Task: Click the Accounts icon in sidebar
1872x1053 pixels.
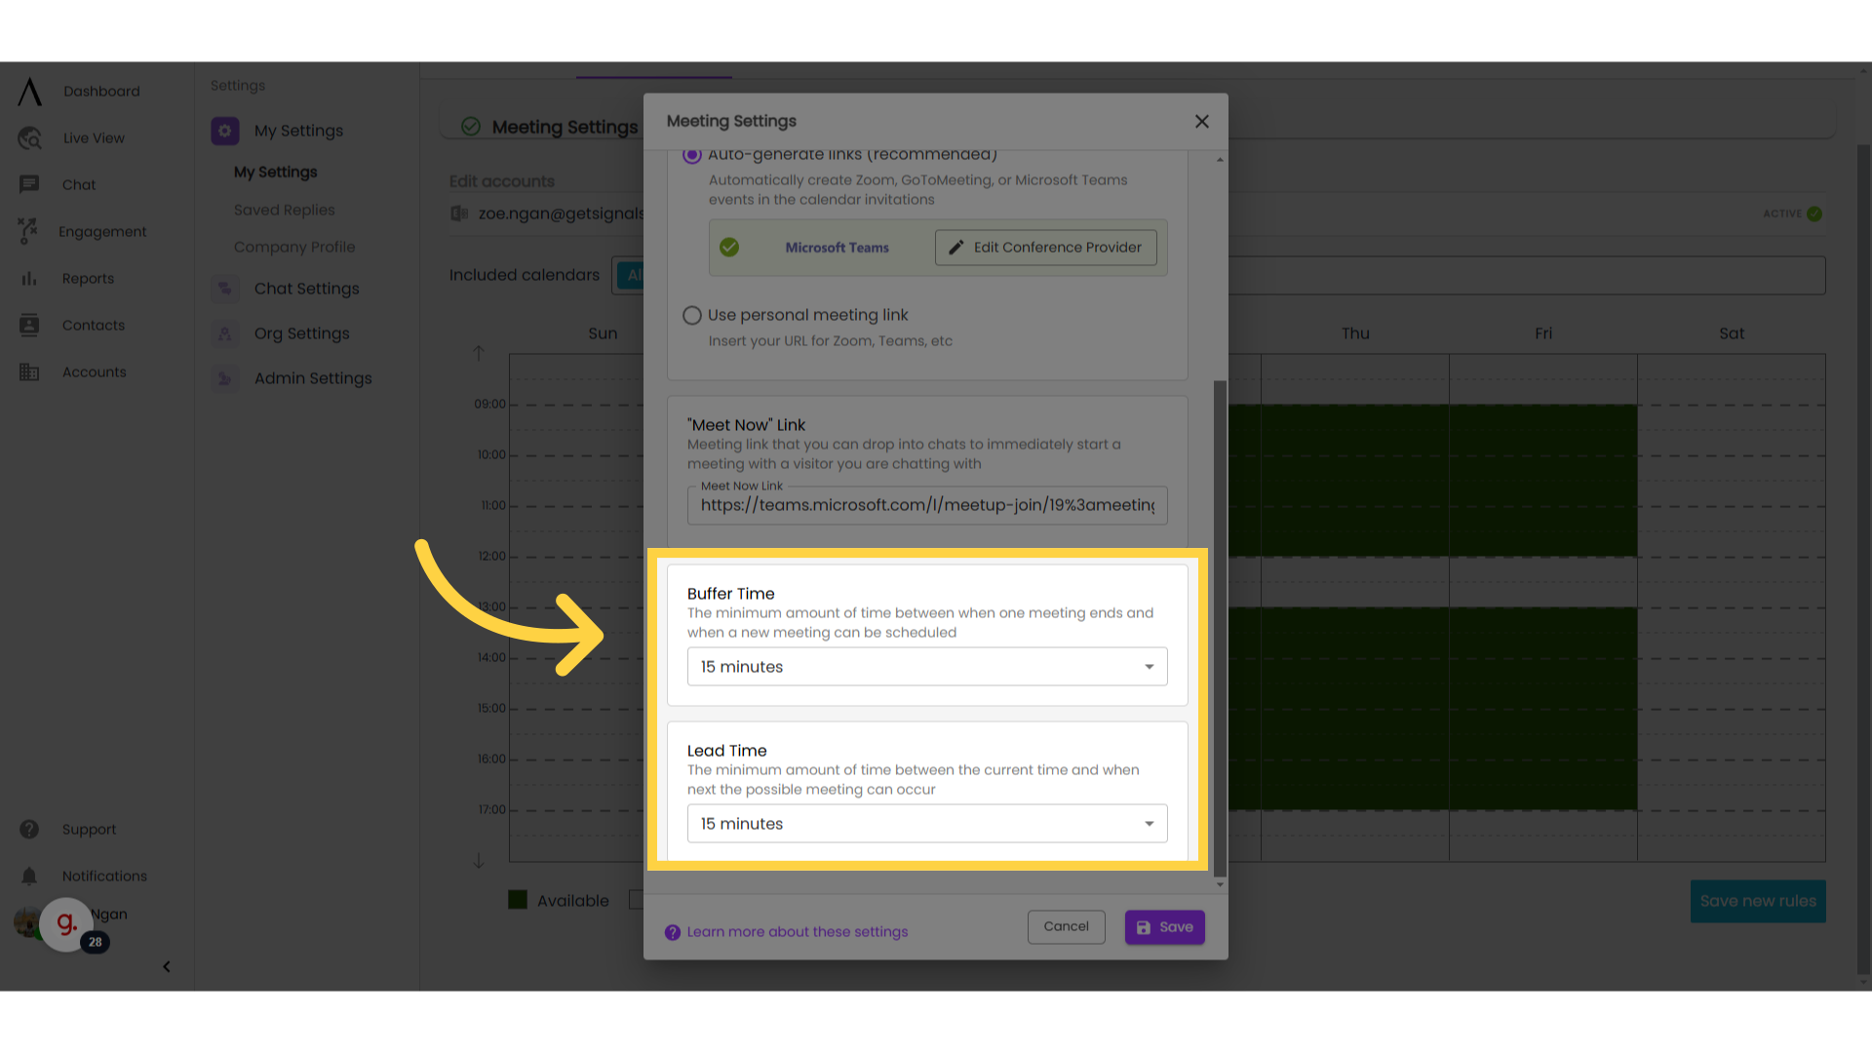Action: [x=29, y=371]
